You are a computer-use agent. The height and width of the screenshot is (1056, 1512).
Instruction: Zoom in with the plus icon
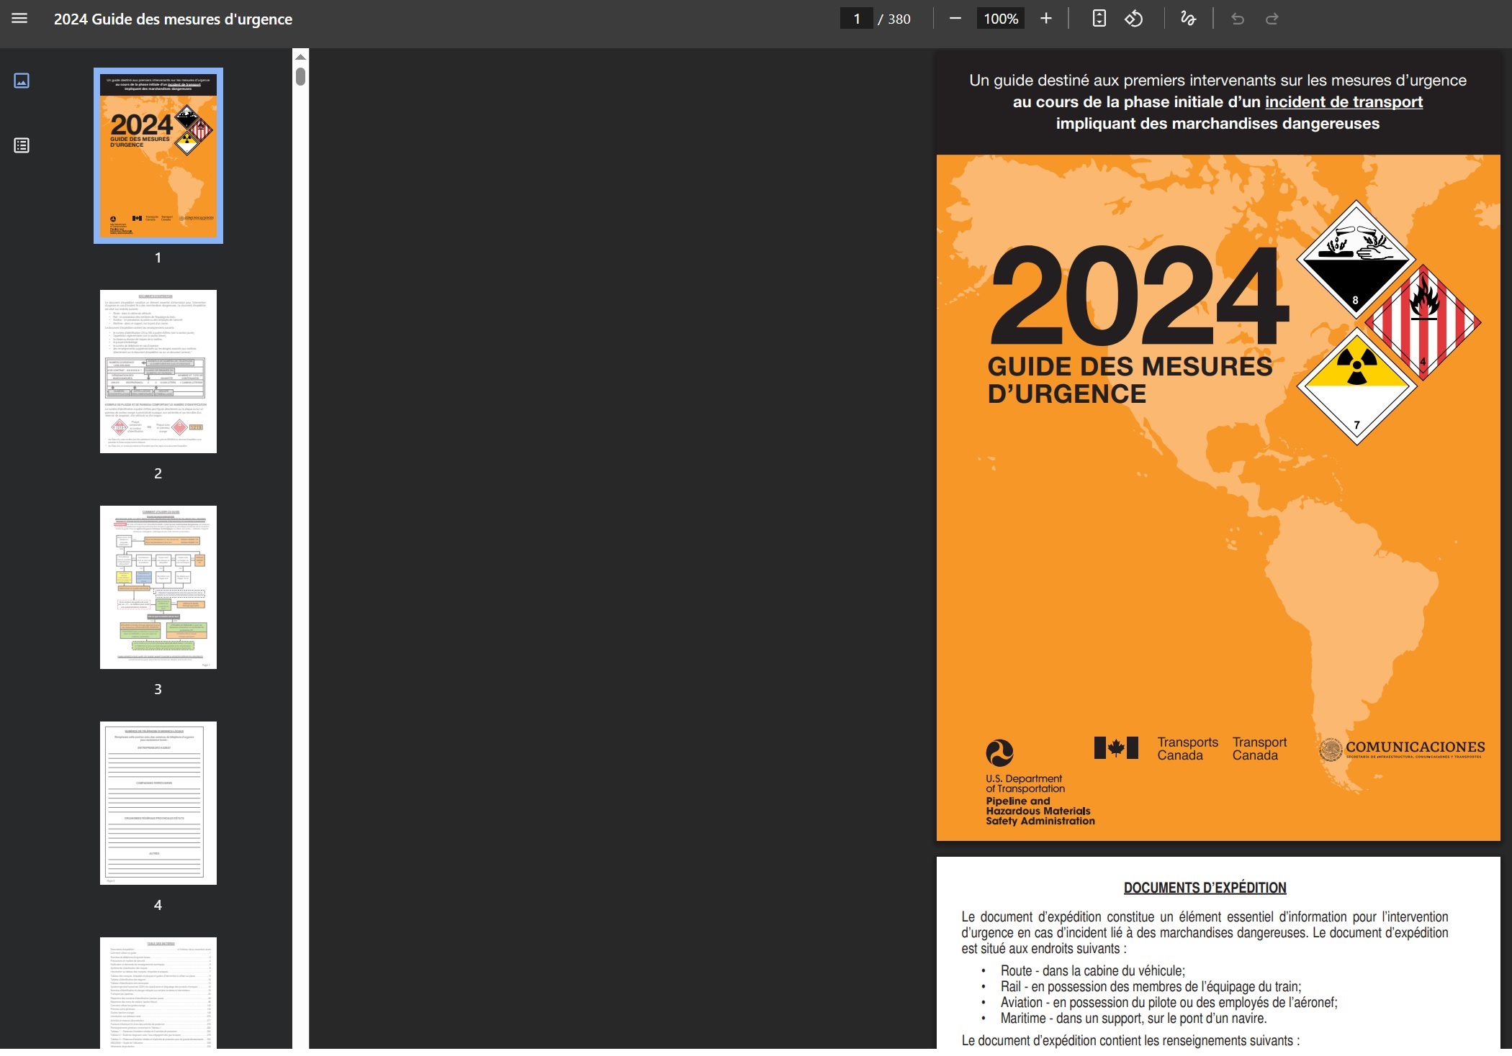pyautogui.click(x=1045, y=19)
